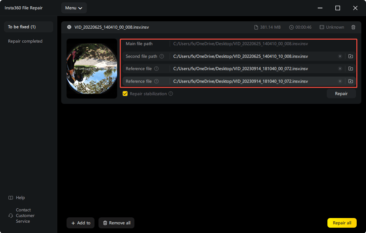The width and height of the screenshot is (366, 233).
Task: Click the help icon beside Repair stabilization
Action: click(x=171, y=94)
